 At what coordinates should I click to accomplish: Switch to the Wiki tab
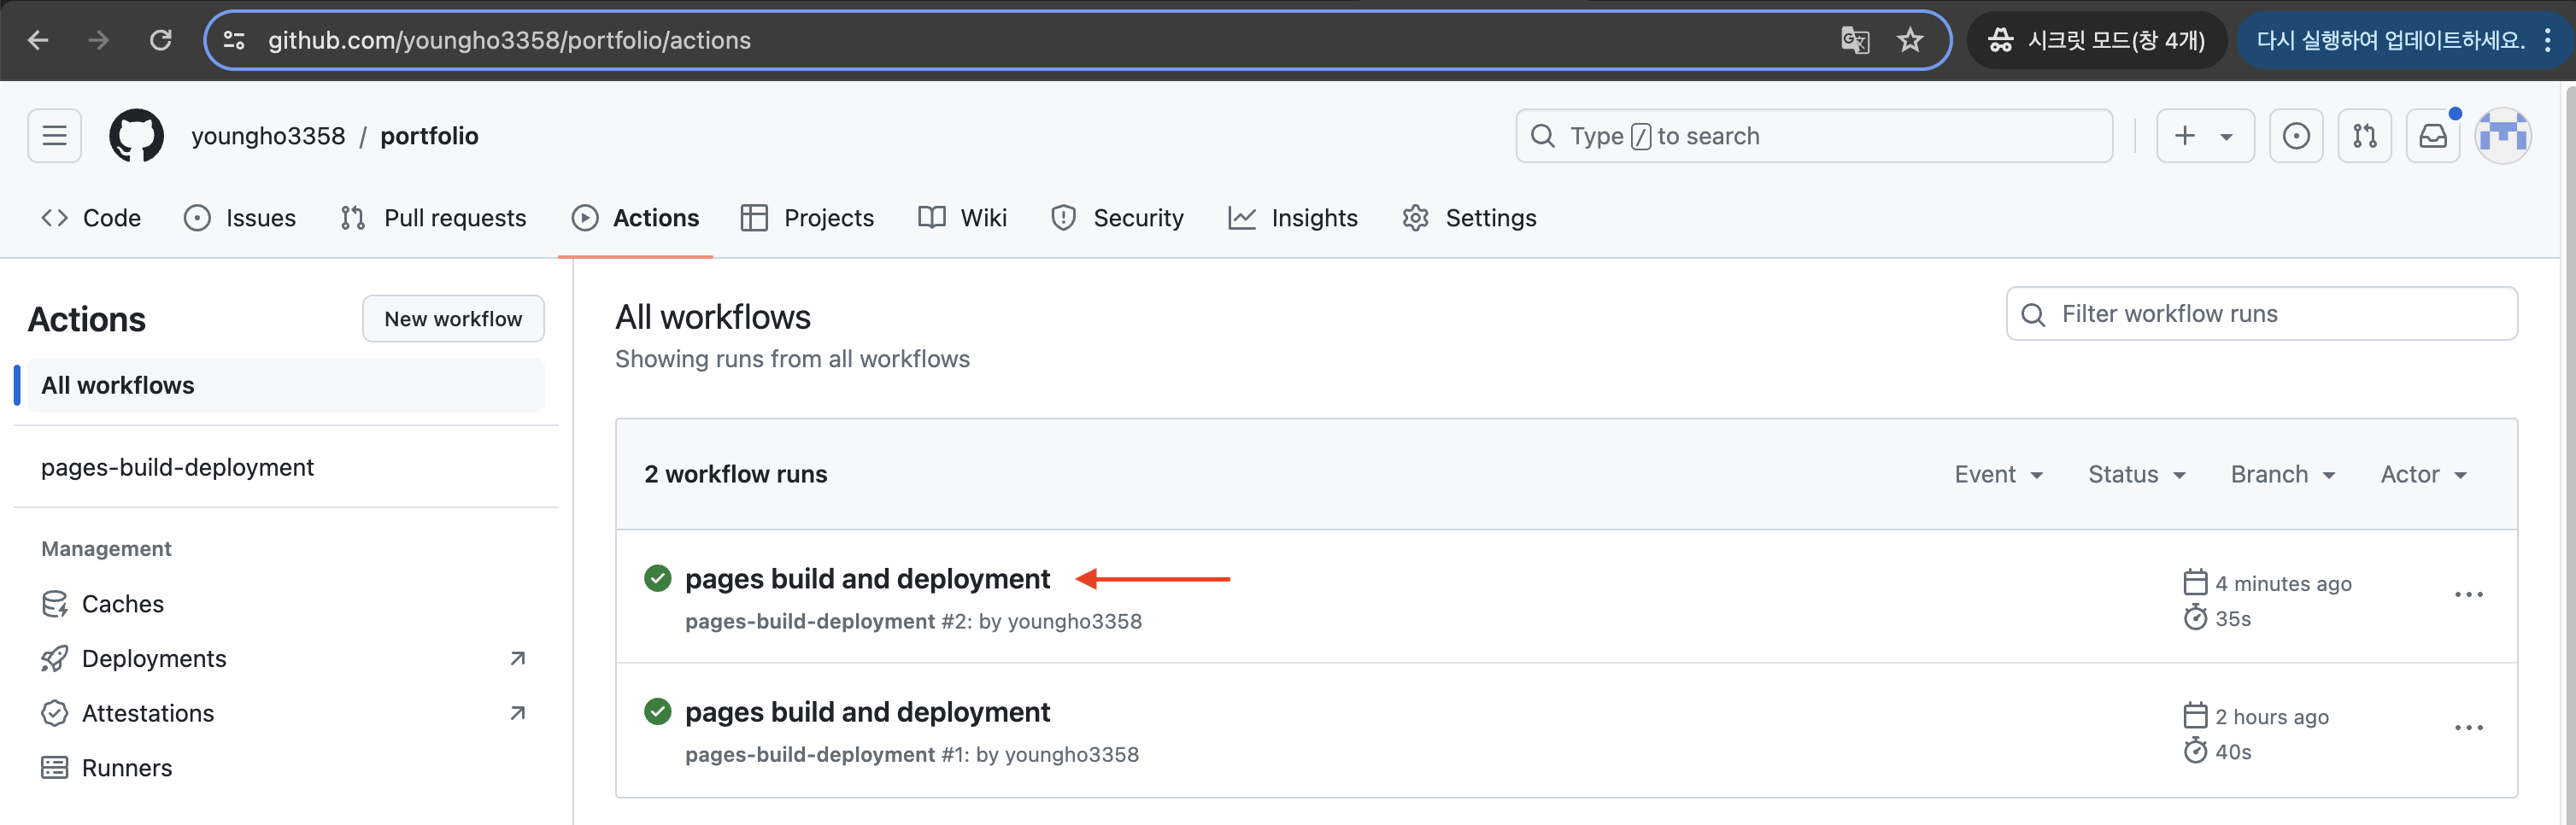pyautogui.click(x=962, y=218)
